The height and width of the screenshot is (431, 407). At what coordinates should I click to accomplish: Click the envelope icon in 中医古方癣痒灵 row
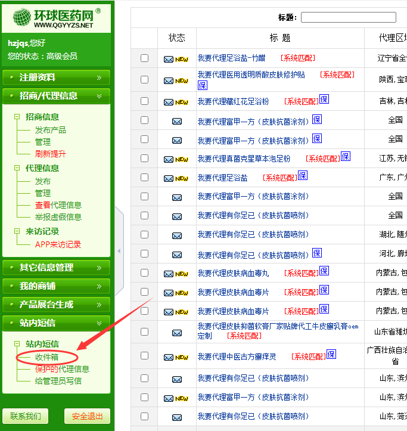[x=177, y=357]
